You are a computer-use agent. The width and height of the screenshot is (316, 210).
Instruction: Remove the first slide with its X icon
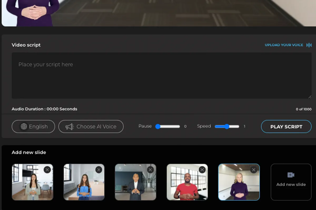point(47,170)
